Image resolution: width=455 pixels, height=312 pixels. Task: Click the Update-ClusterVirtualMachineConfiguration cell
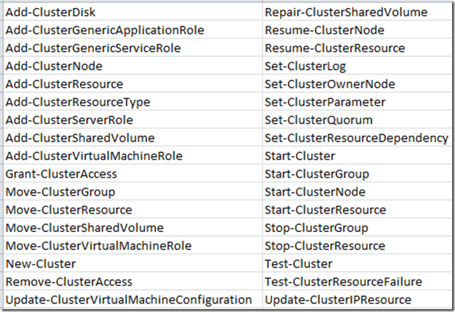128,300
